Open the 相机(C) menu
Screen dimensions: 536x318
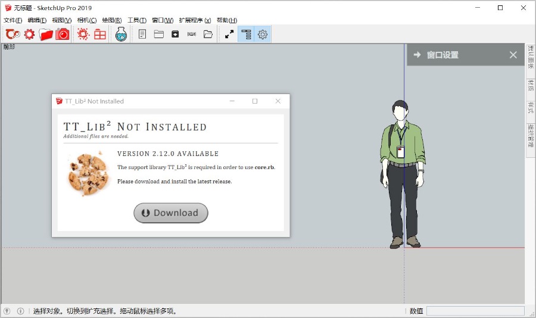(x=87, y=20)
